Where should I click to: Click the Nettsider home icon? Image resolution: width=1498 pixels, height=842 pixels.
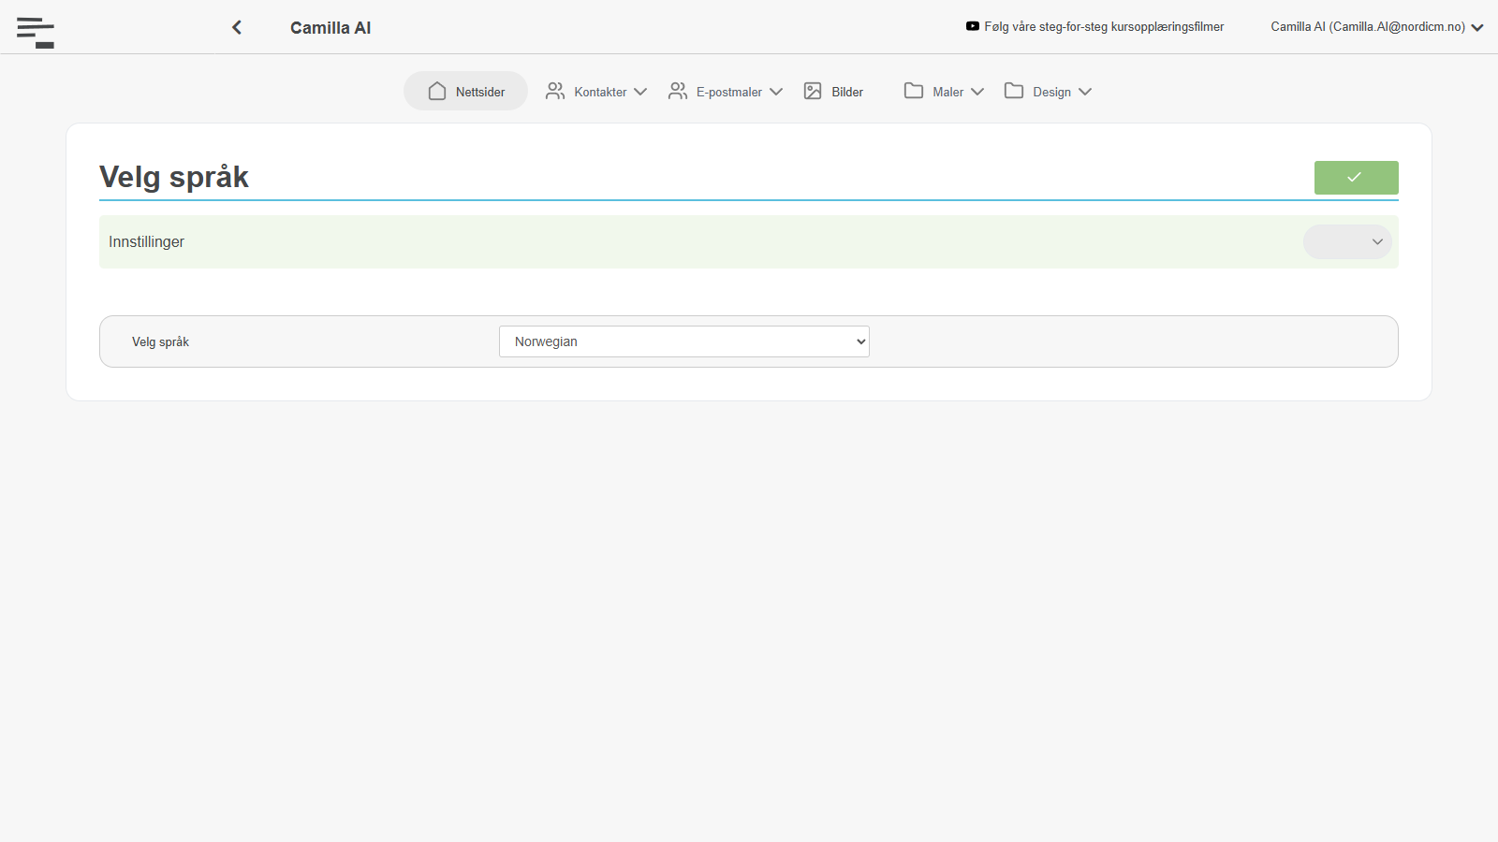click(437, 91)
